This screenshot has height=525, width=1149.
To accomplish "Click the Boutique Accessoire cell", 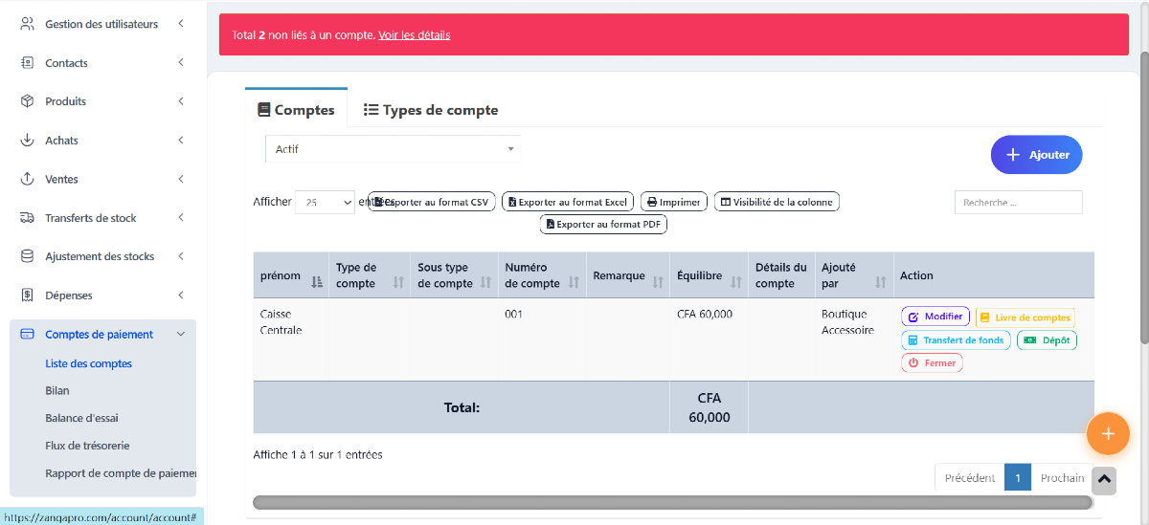I will coord(854,339).
